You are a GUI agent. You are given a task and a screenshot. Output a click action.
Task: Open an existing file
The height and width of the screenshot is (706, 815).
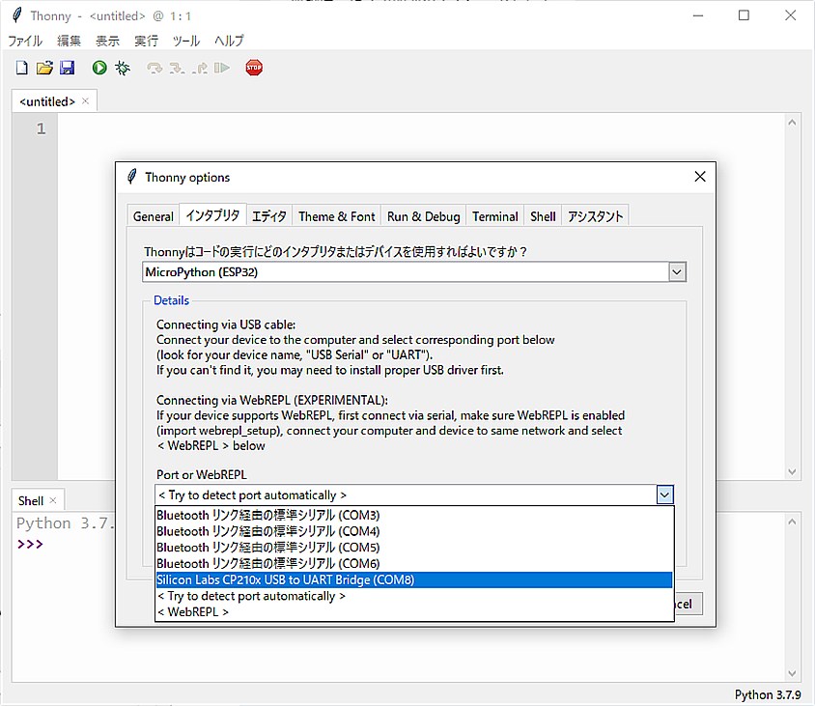pos(43,67)
